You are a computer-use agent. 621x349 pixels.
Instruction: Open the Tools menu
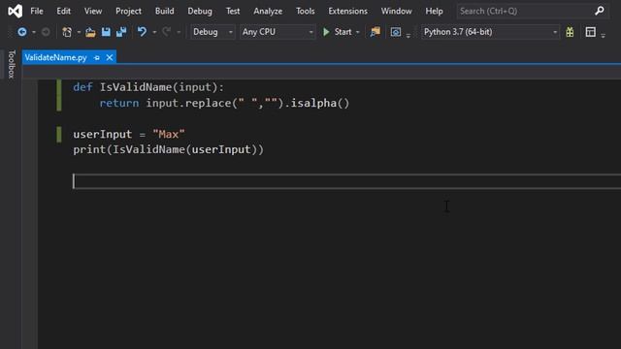pos(305,11)
